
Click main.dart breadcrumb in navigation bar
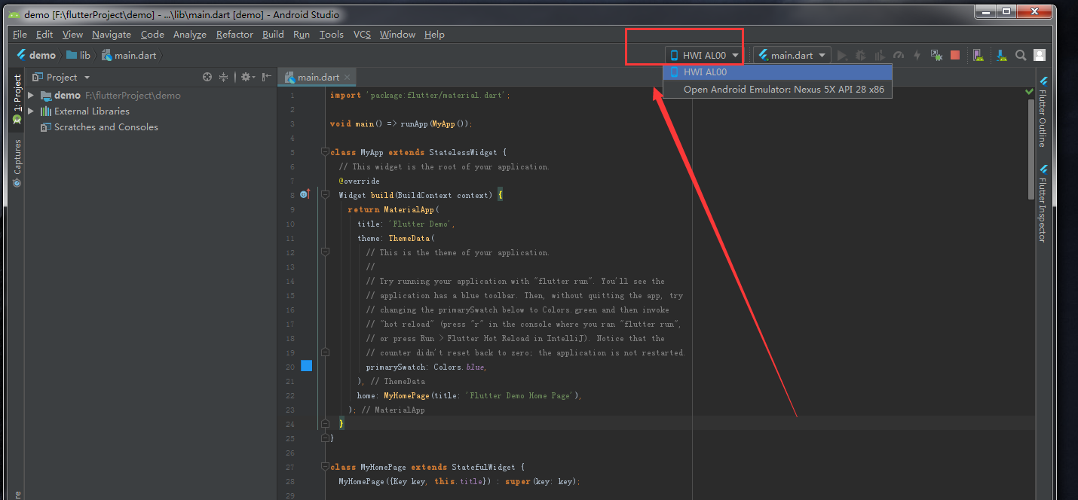coord(129,55)
